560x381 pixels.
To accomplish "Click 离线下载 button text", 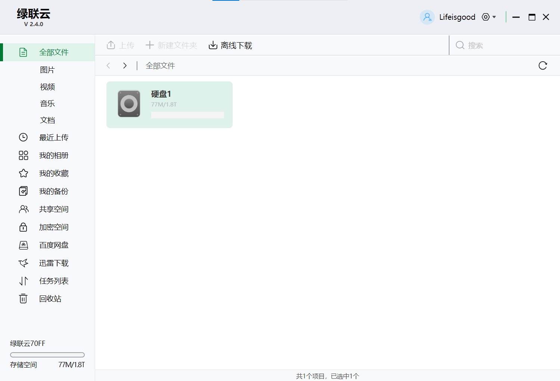I will pos(236,45).
